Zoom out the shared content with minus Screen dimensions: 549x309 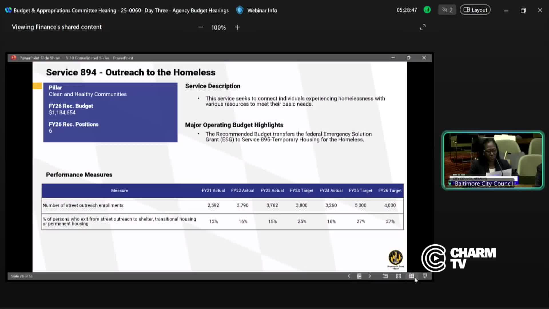click(x=201, y=27)
